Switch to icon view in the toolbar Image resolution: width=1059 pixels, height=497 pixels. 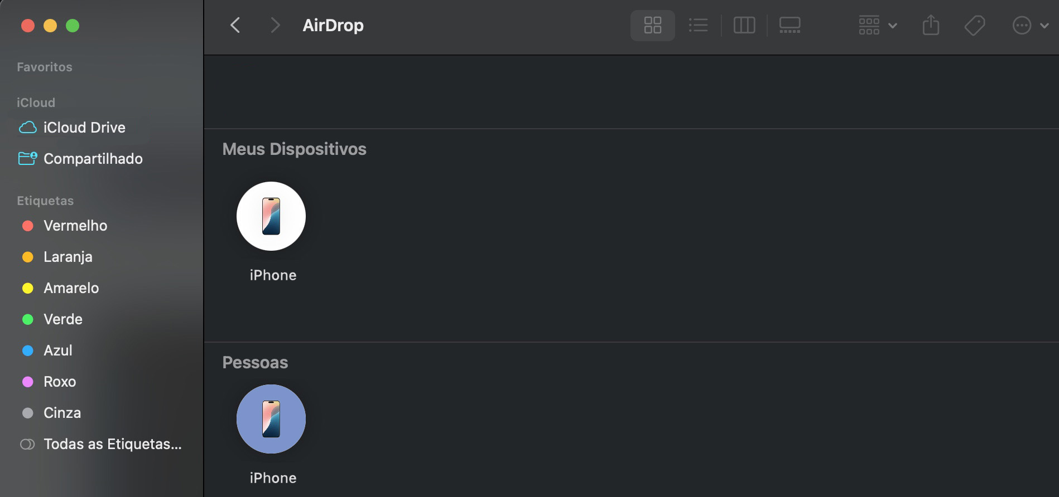point(652,25)
